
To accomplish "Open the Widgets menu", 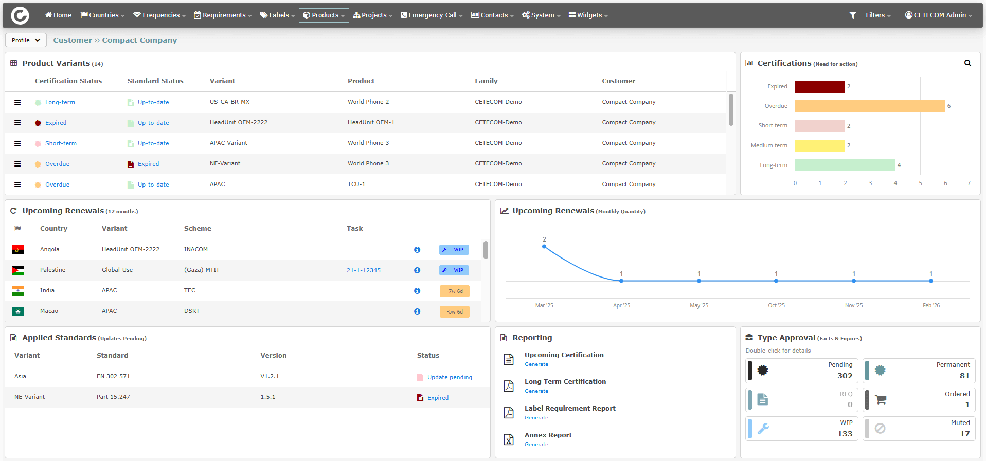I will (588, 15).
